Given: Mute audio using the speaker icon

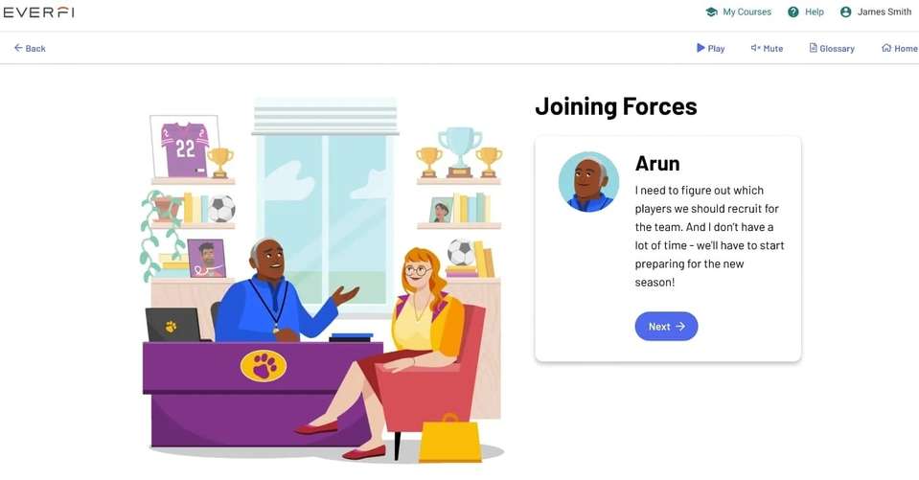Looking at the screenshot, I should (x=755, y=48).
